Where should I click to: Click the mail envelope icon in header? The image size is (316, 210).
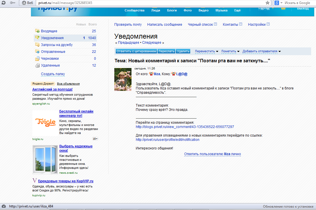coord(283,9)
